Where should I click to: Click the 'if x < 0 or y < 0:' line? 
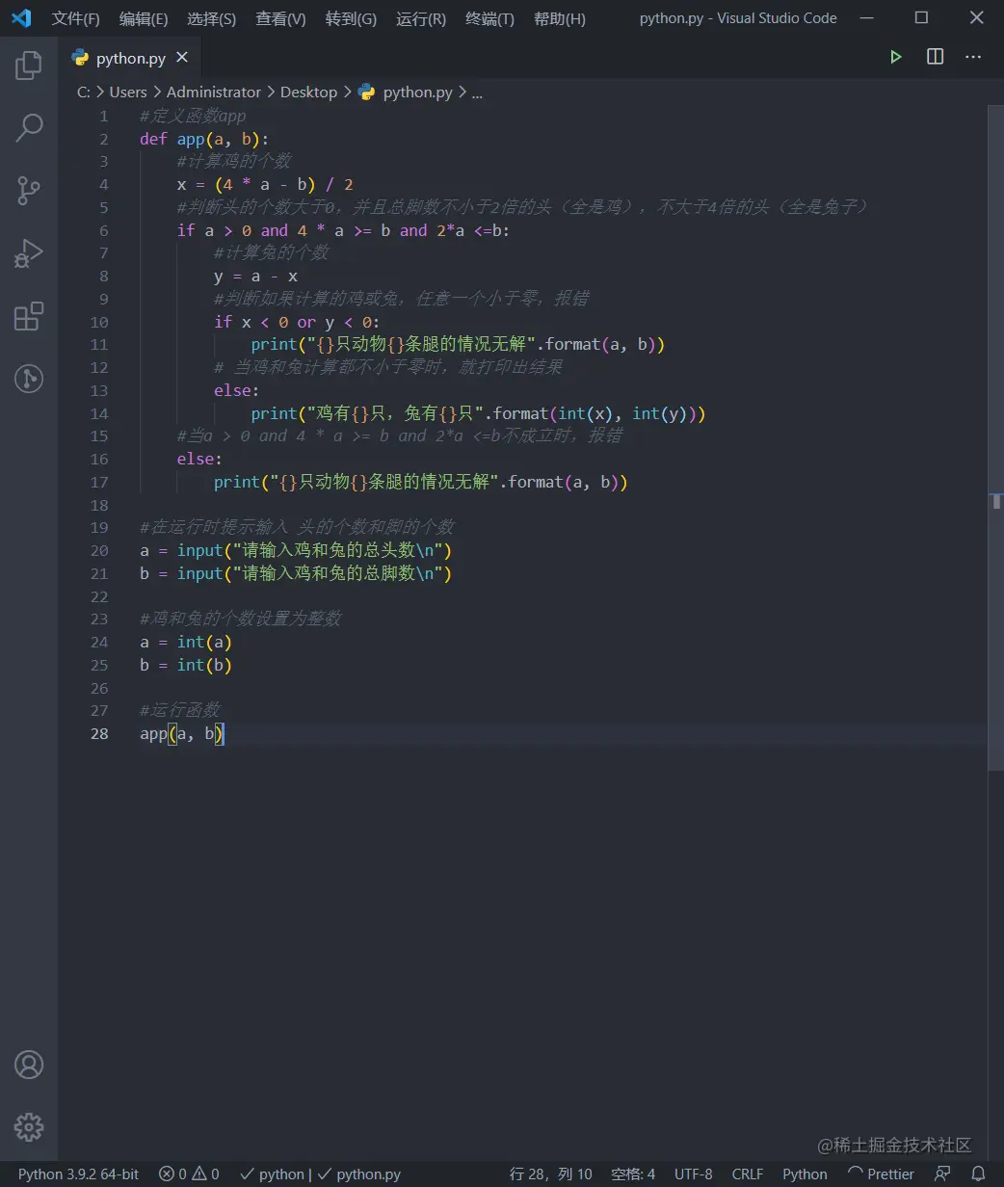[x=297, y=322]
